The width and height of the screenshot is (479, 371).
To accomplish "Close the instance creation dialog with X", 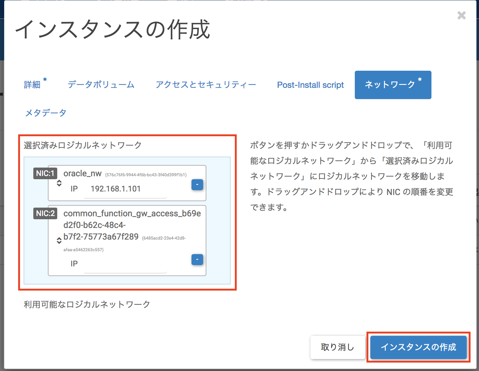I will pos(462,15).
